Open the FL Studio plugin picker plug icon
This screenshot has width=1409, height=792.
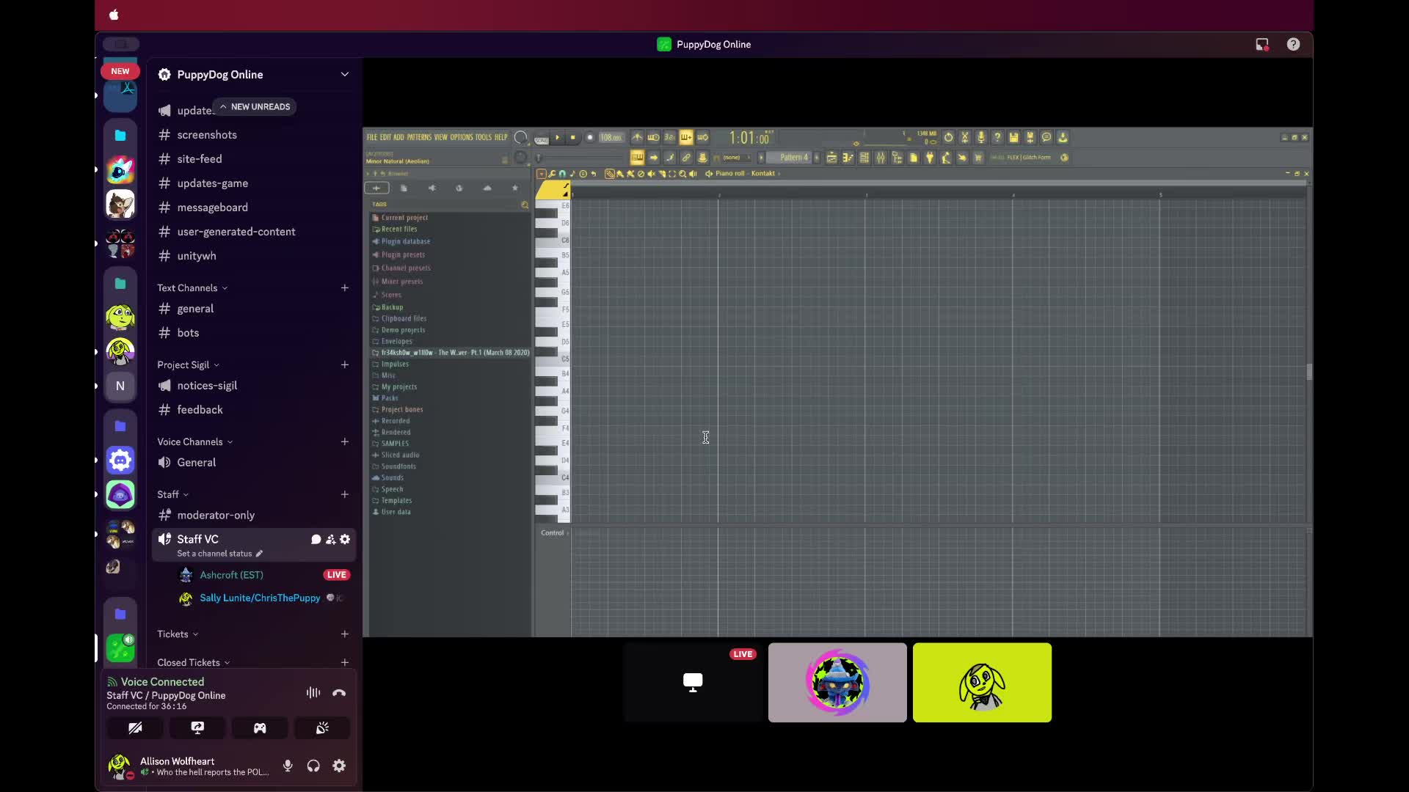pos(930,157)
